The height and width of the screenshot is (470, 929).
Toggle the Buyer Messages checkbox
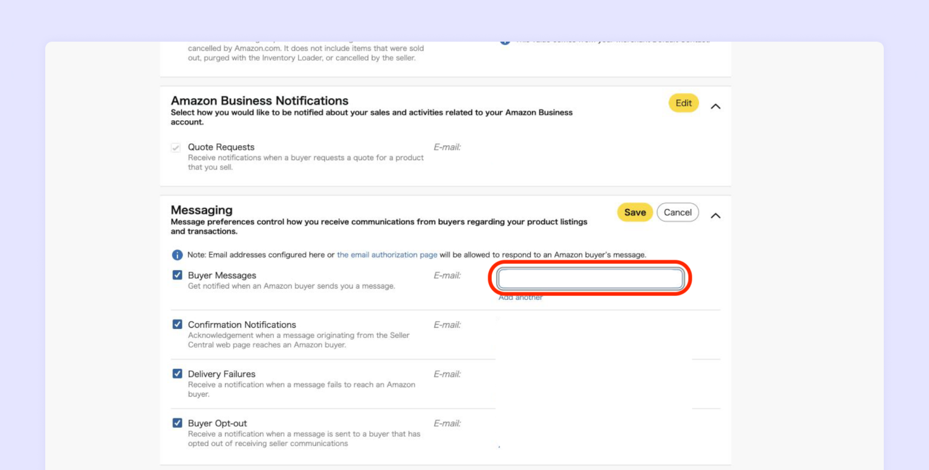(x=177, y=275)
